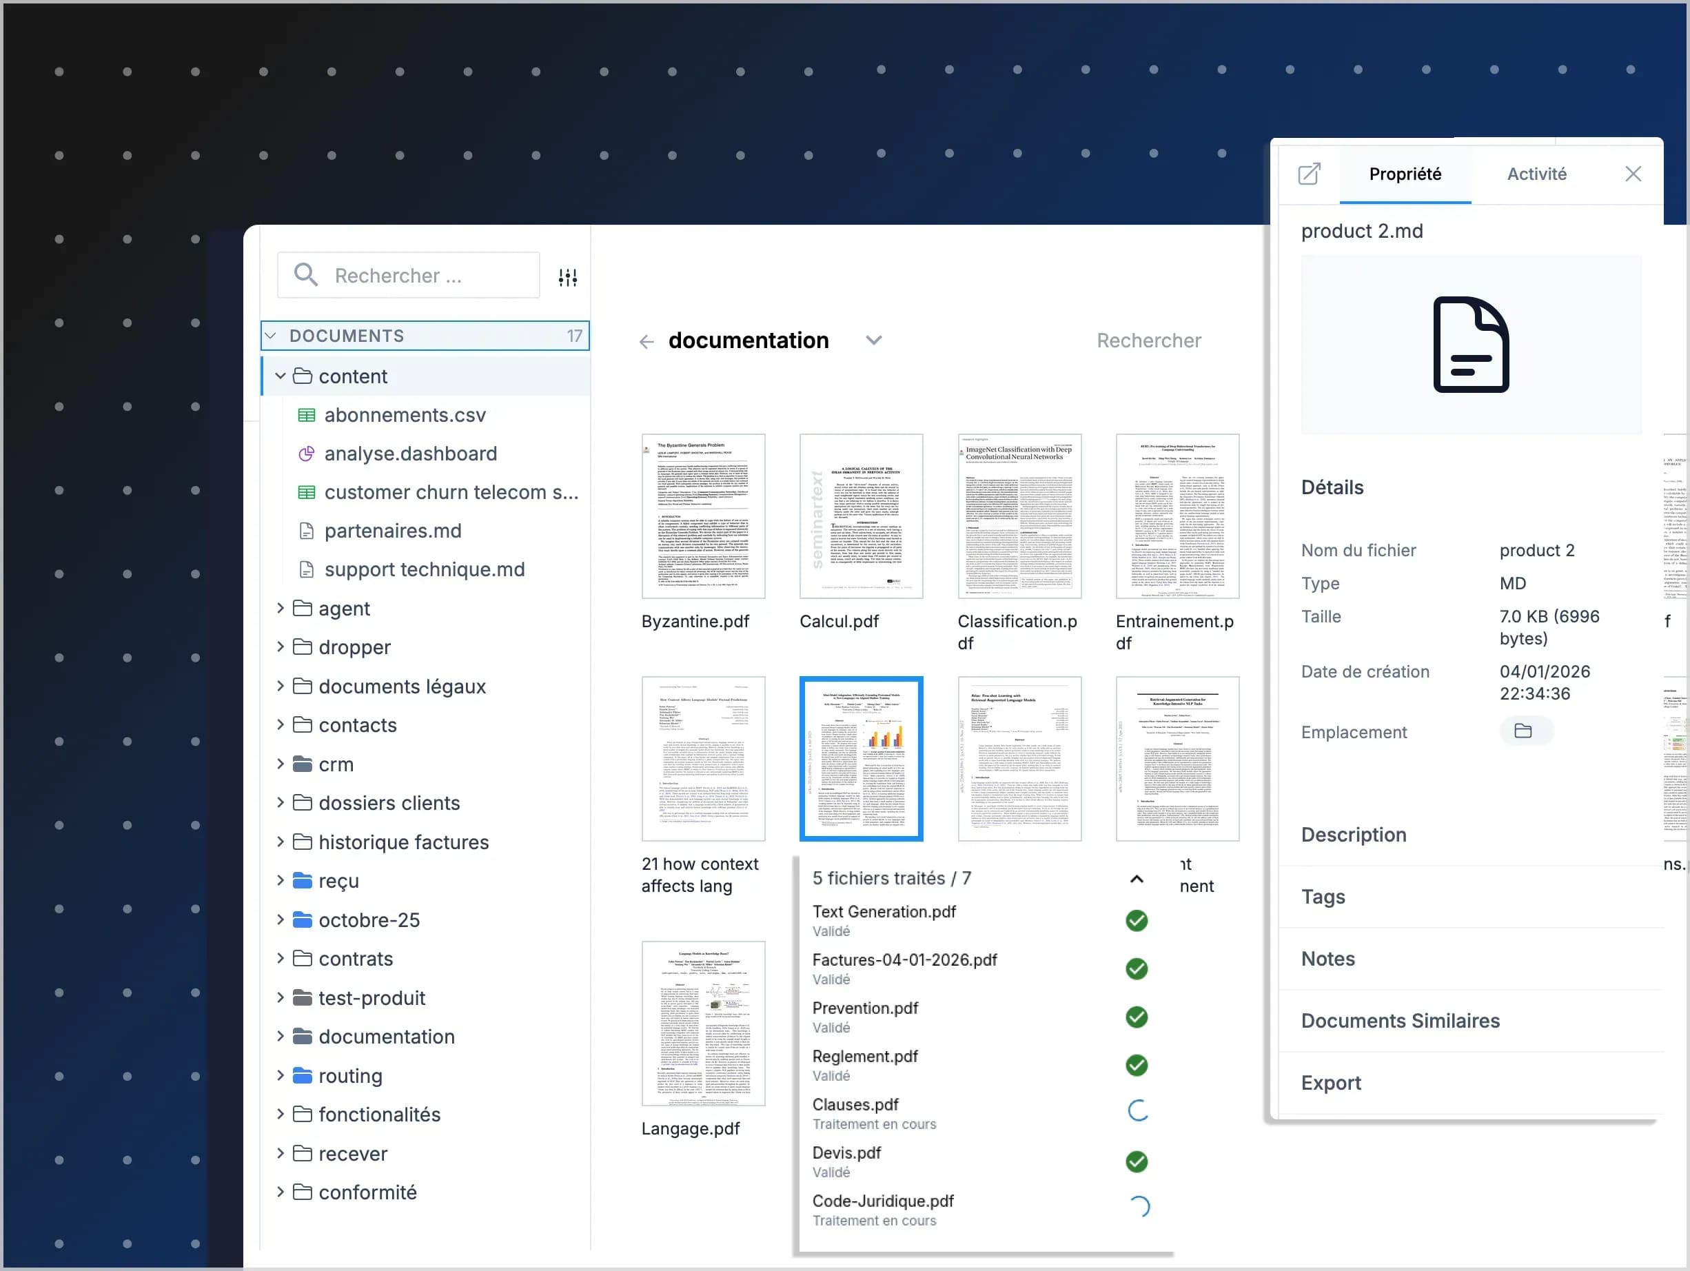Click the abonnements.csv table icon
1690x1271 pixels.
point(307,415)
